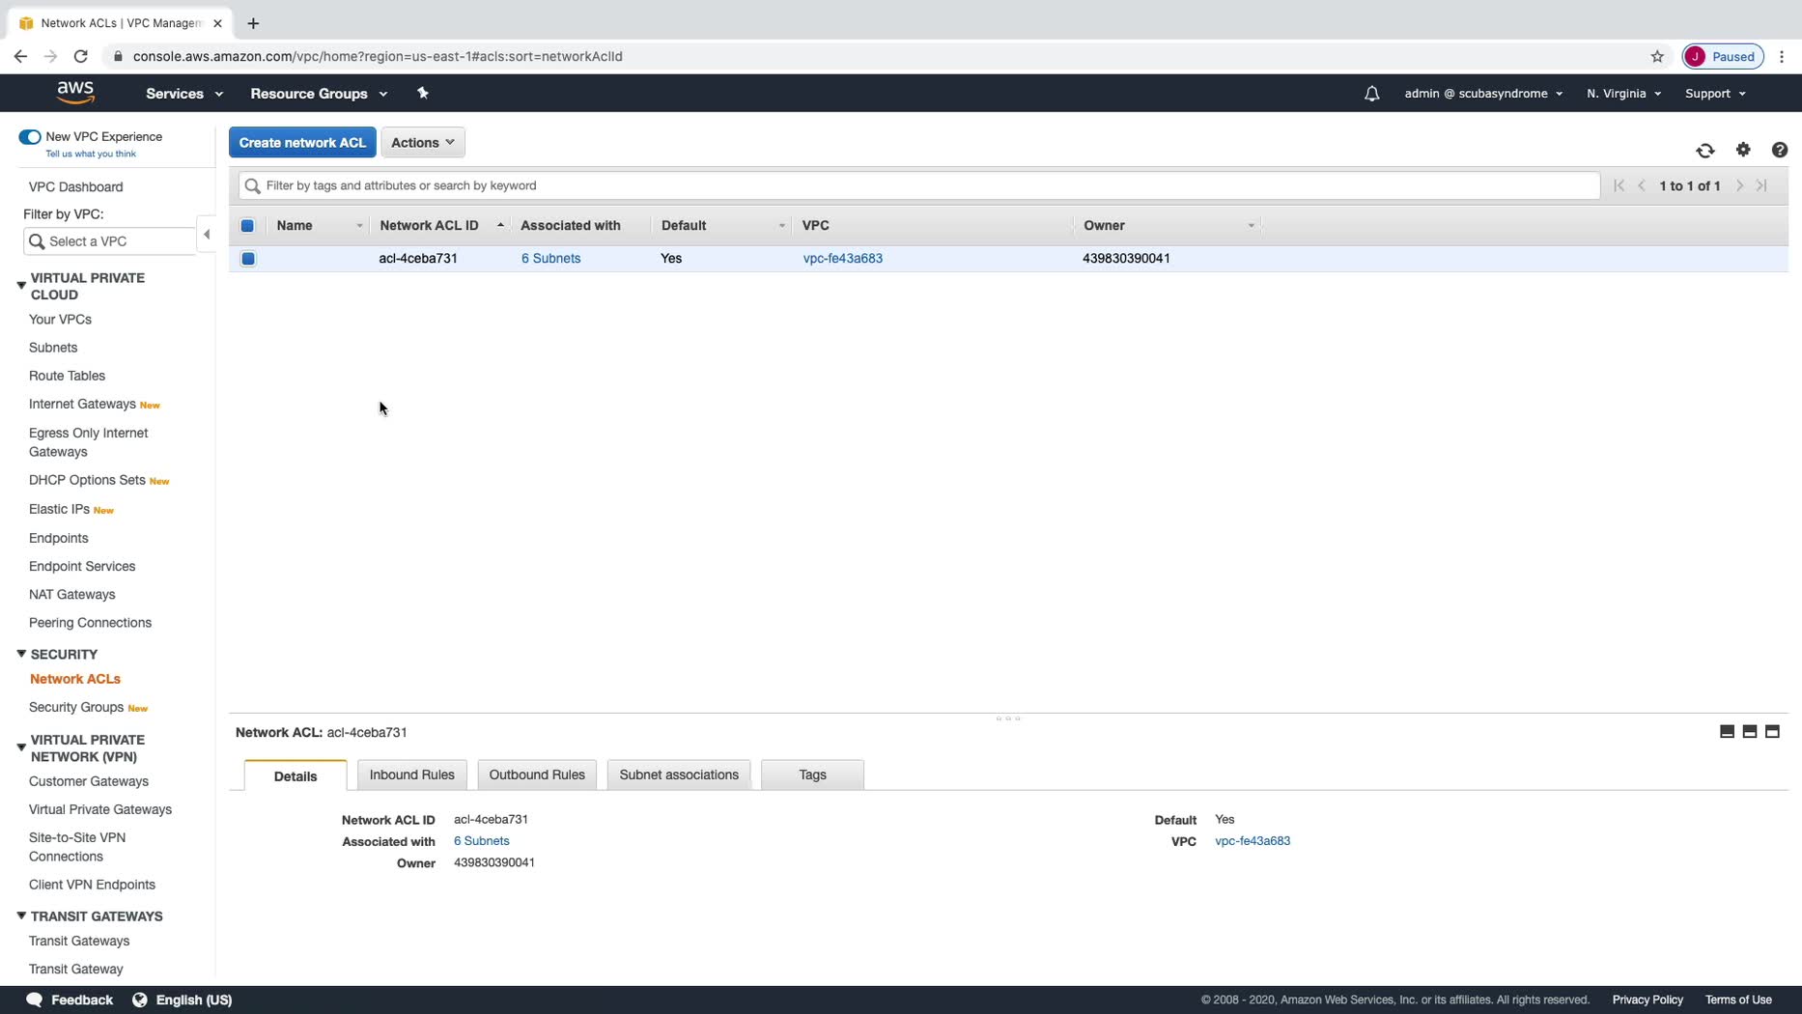Click the vpc-fe43a683 link in details pane
The height and width of the screenshot is (1014, 1802).
[1253, 841]
